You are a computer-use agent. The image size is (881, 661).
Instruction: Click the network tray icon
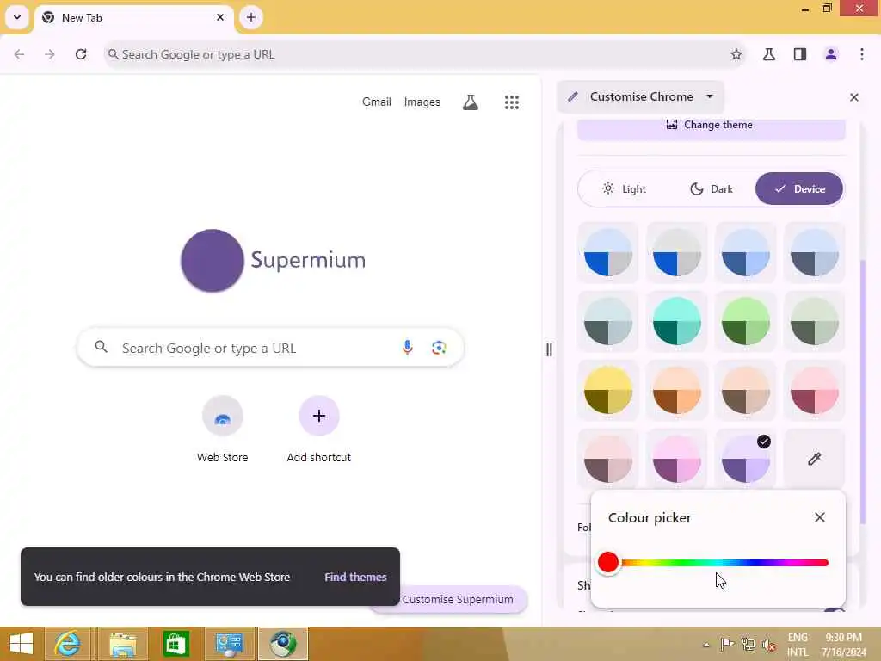click(x=748, y=644)
